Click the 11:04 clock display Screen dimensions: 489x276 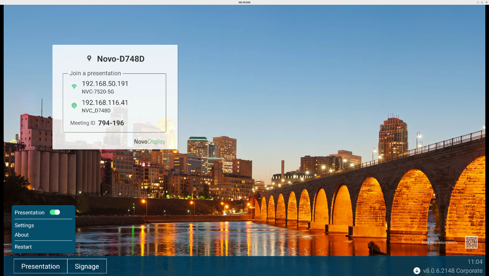475,262
